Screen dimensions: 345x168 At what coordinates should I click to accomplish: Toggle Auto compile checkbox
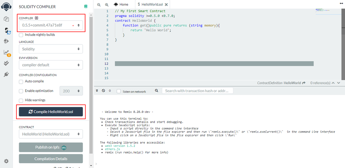click(x=21, y=81)
